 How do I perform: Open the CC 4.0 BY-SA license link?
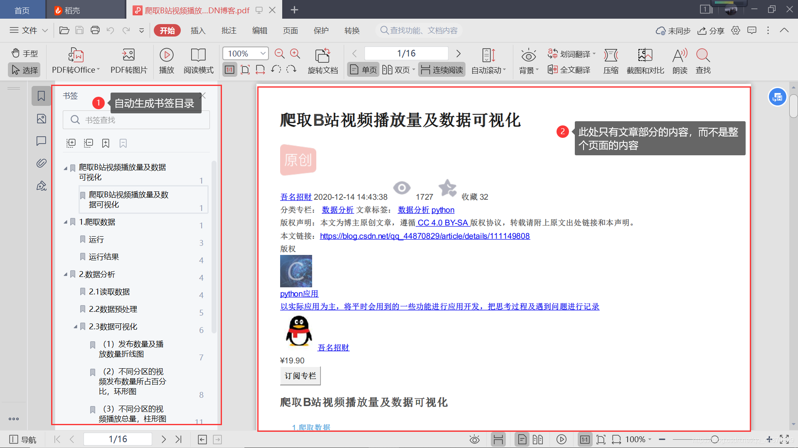(443, 223)
